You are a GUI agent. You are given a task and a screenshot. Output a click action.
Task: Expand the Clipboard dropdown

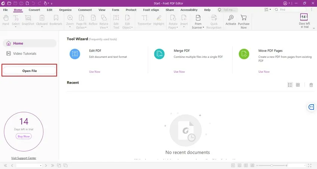click(x=42, y=27)
